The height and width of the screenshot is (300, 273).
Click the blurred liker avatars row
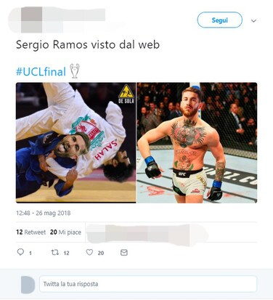[x=147, y=233]
